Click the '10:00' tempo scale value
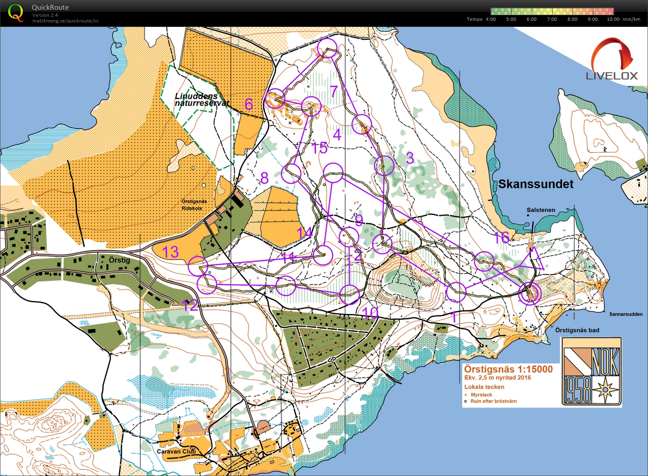 click(613, 19)
